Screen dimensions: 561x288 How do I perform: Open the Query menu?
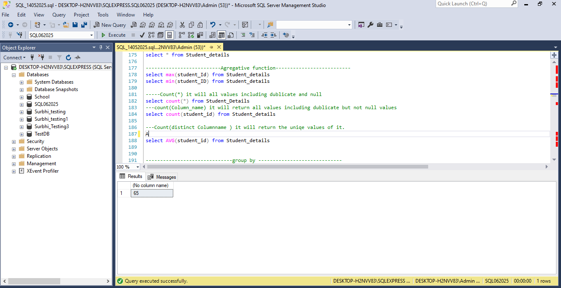point(59,14)
